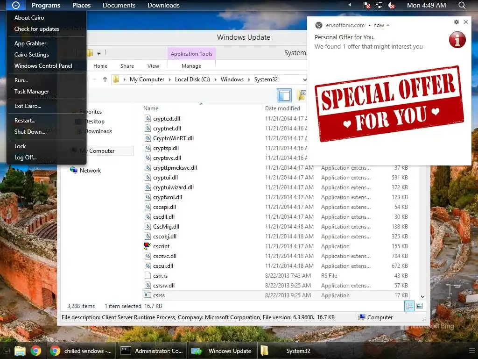Open File Explorer icon in taskbar
The width and height of the screenshot is (478, 359).
(x=20, y=351)
